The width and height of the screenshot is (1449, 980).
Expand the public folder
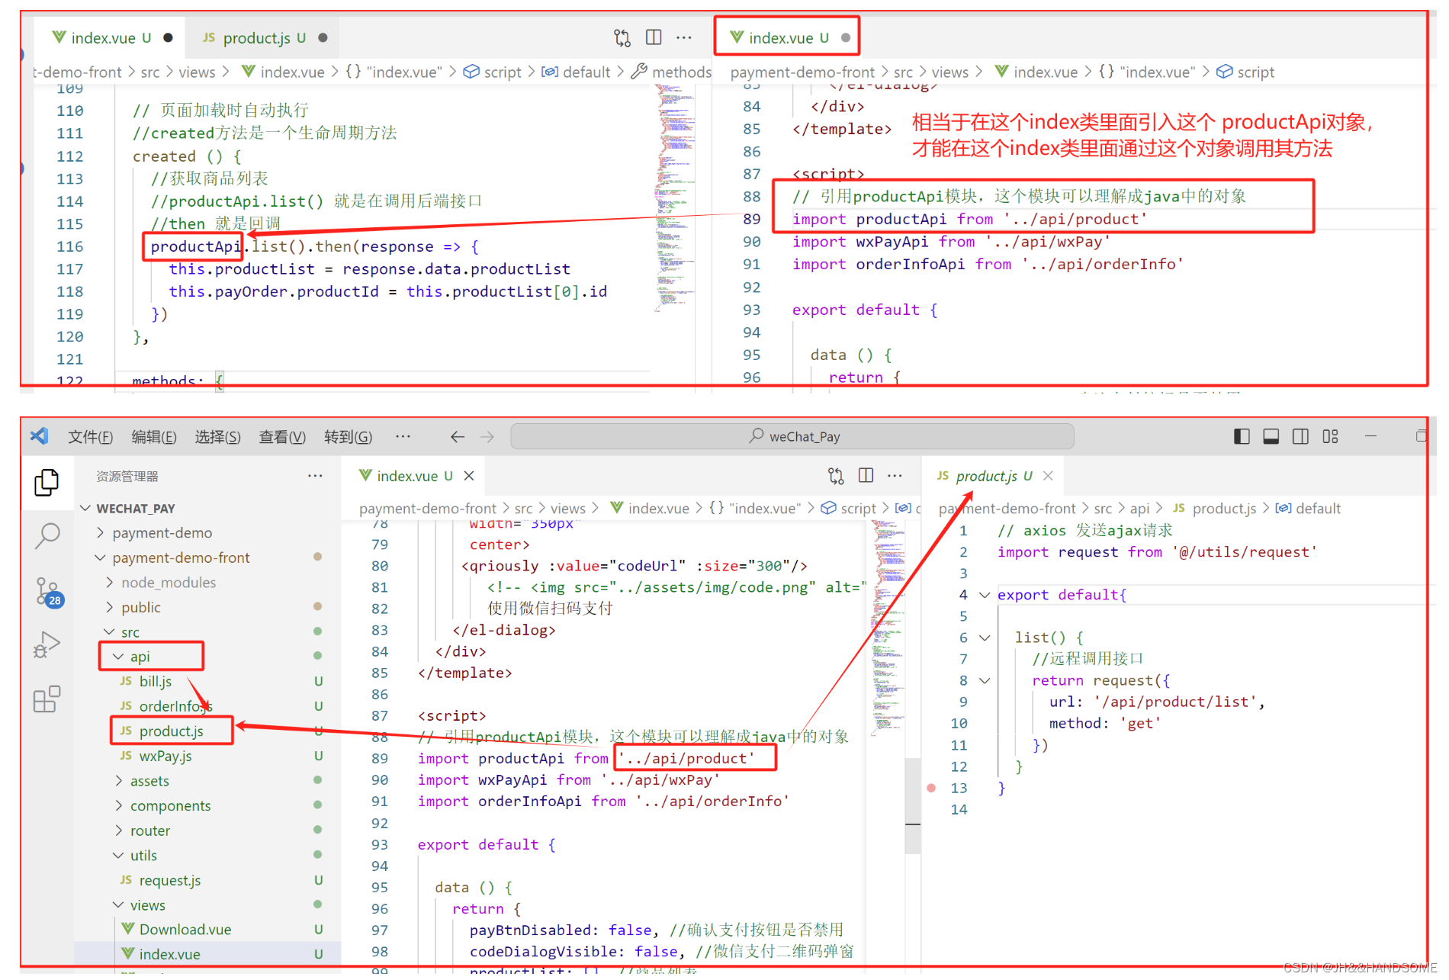point(110,607)
